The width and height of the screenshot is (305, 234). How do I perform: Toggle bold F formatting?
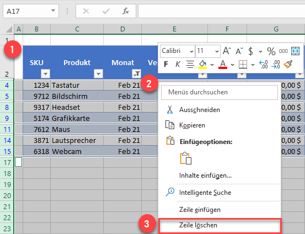coord(166,64)
